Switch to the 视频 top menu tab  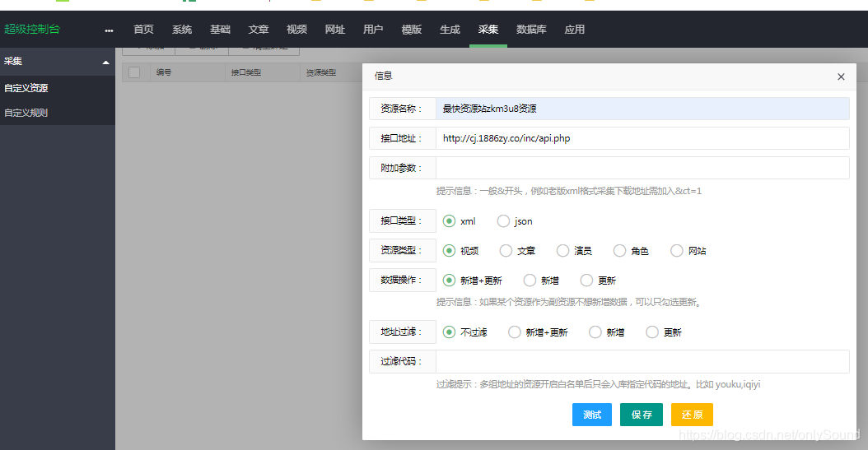[296, 30]
